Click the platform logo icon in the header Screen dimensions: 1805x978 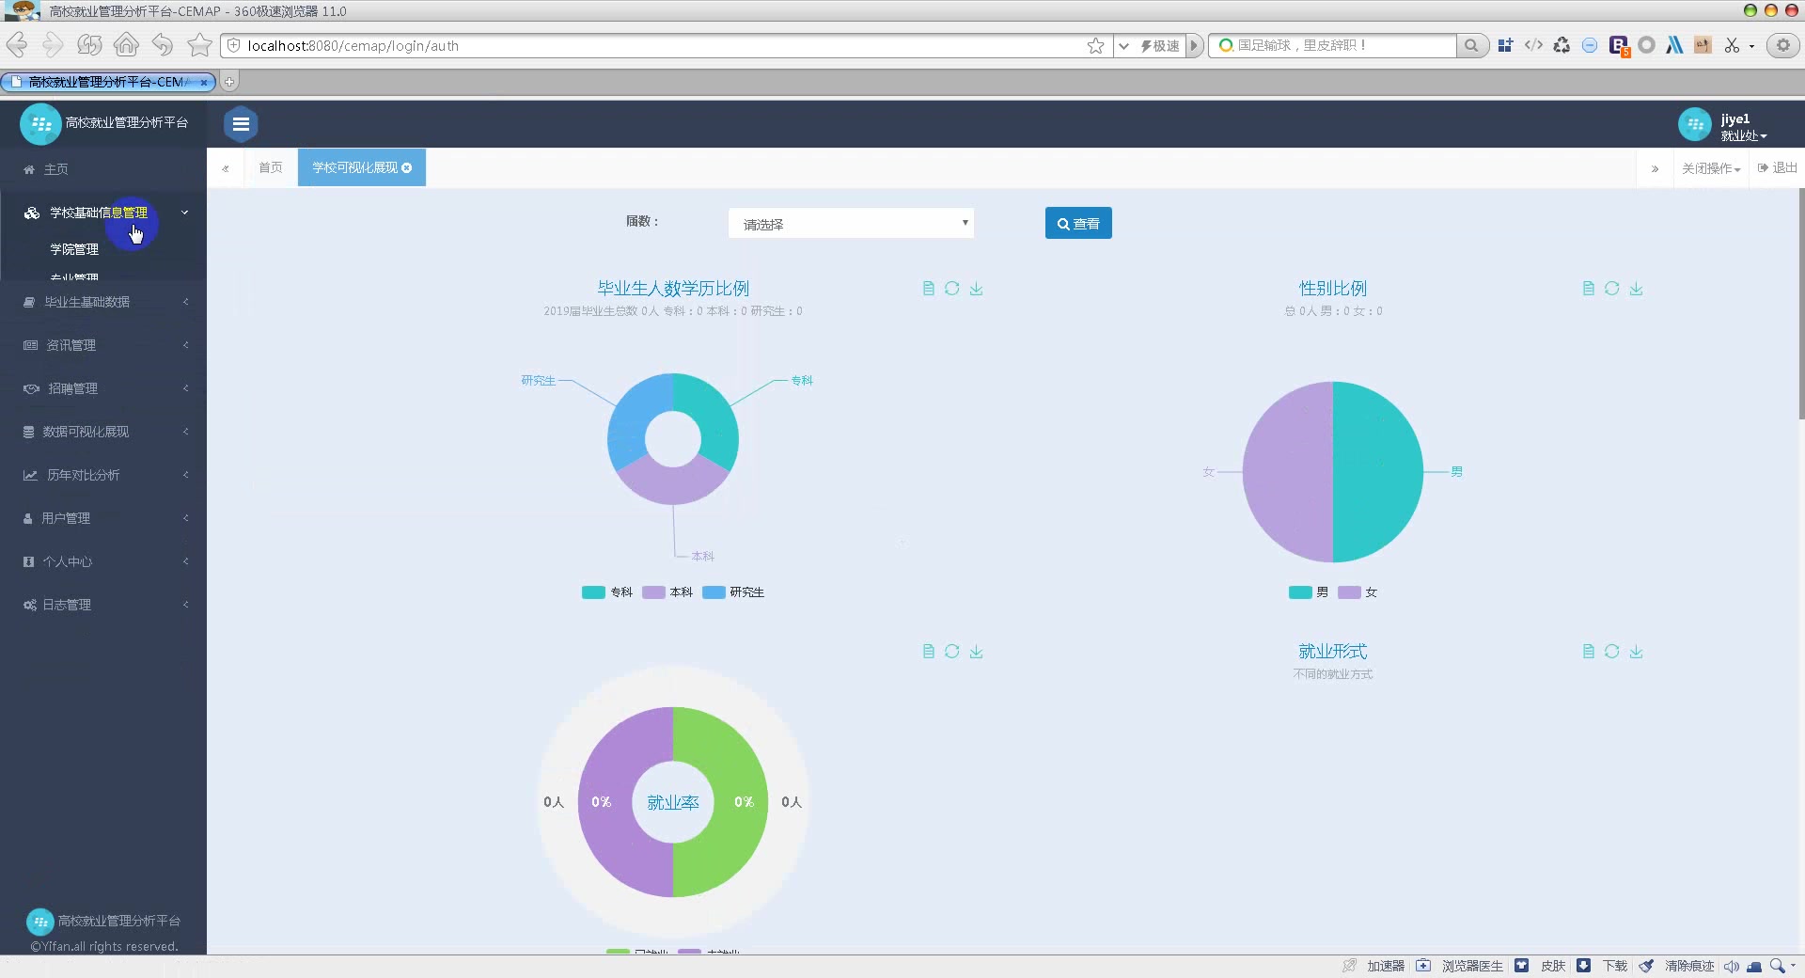40,123
